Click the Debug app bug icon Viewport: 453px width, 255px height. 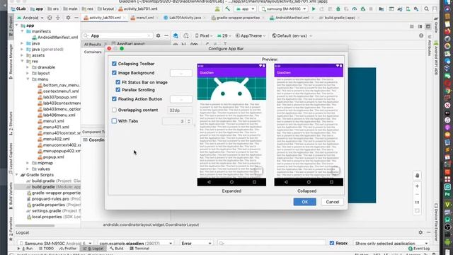tap(338, 9)
